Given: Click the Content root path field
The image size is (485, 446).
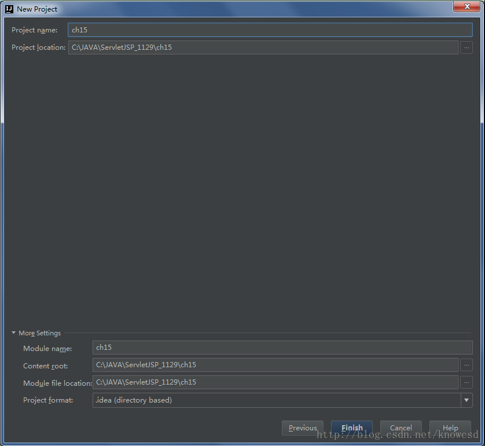Looking at the screenshot, I should 275,365.
